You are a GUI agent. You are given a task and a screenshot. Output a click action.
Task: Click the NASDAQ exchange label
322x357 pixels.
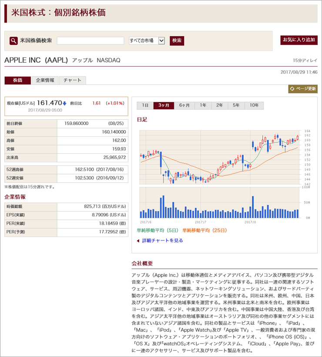click(108, 61)
